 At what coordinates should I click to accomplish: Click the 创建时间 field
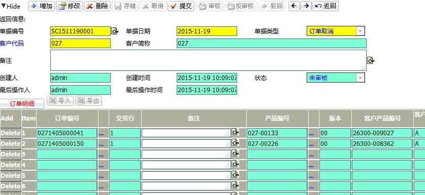pos(207,78)
